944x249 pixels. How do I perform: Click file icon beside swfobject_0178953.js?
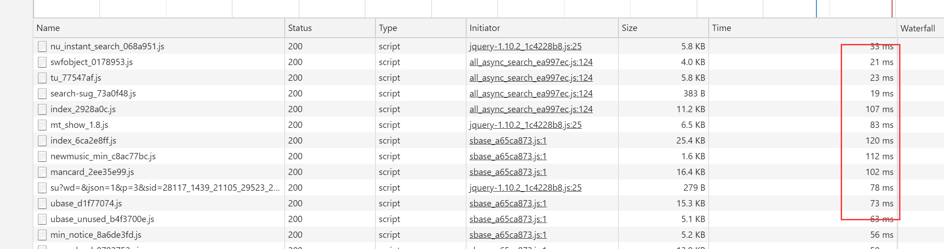click(42, 62)
